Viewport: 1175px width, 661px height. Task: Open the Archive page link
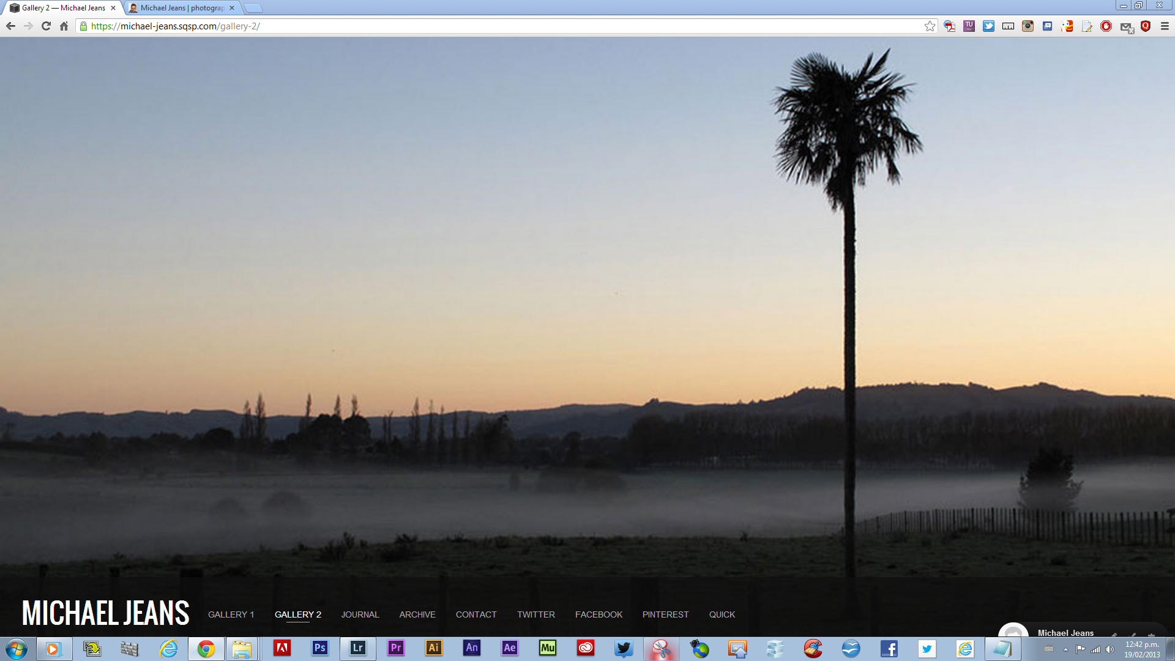pos(417,614)
